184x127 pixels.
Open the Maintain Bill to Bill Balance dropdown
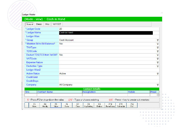(158, 44)
